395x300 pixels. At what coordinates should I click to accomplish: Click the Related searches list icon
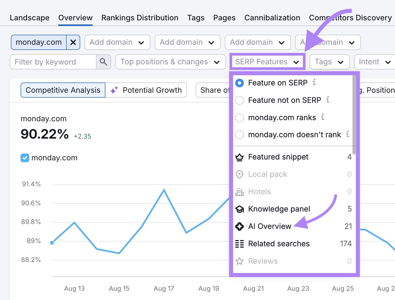tap(239, 244)
